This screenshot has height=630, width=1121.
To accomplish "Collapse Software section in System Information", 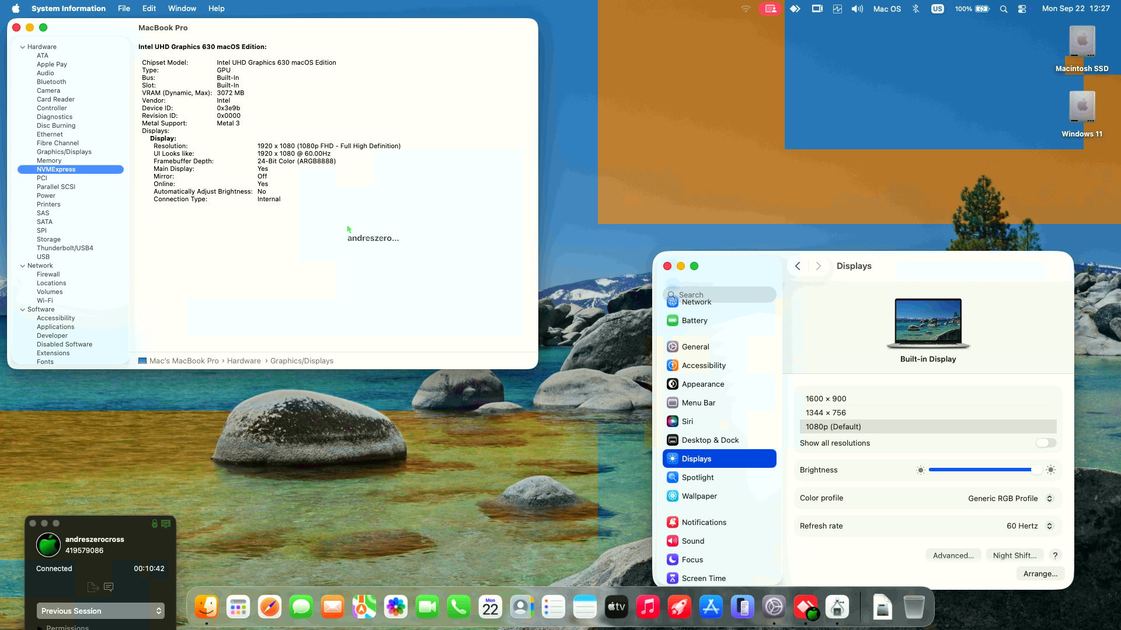I will pos(23,310).
